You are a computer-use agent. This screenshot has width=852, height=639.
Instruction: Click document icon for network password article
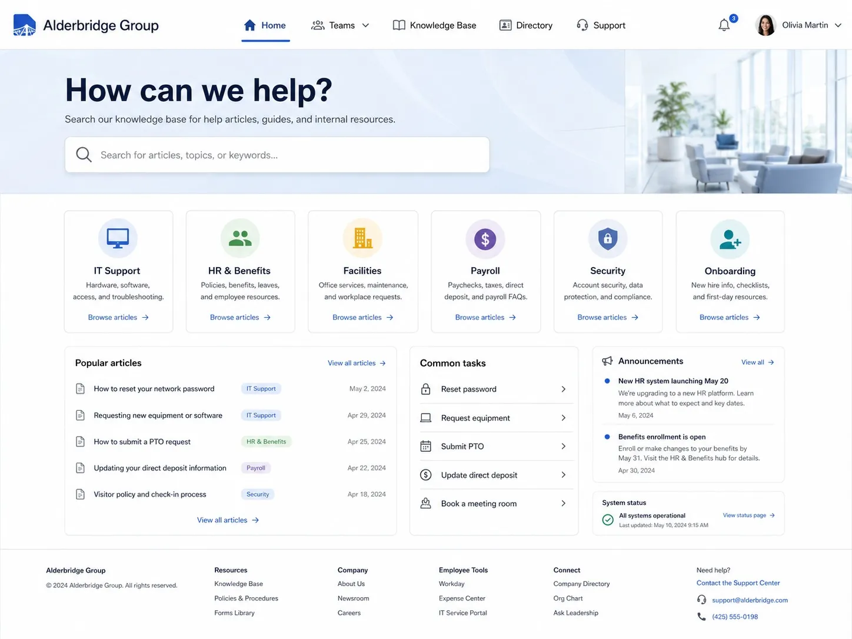[81, 389]
